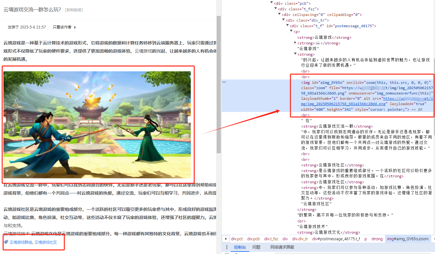Select the <strong>云境游戏交流一群</strong> node

click(x=337, y=126)
